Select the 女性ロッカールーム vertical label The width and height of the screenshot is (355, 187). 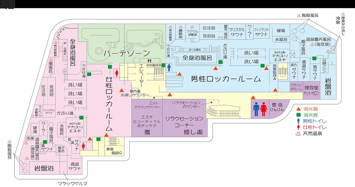click(109, 103)
